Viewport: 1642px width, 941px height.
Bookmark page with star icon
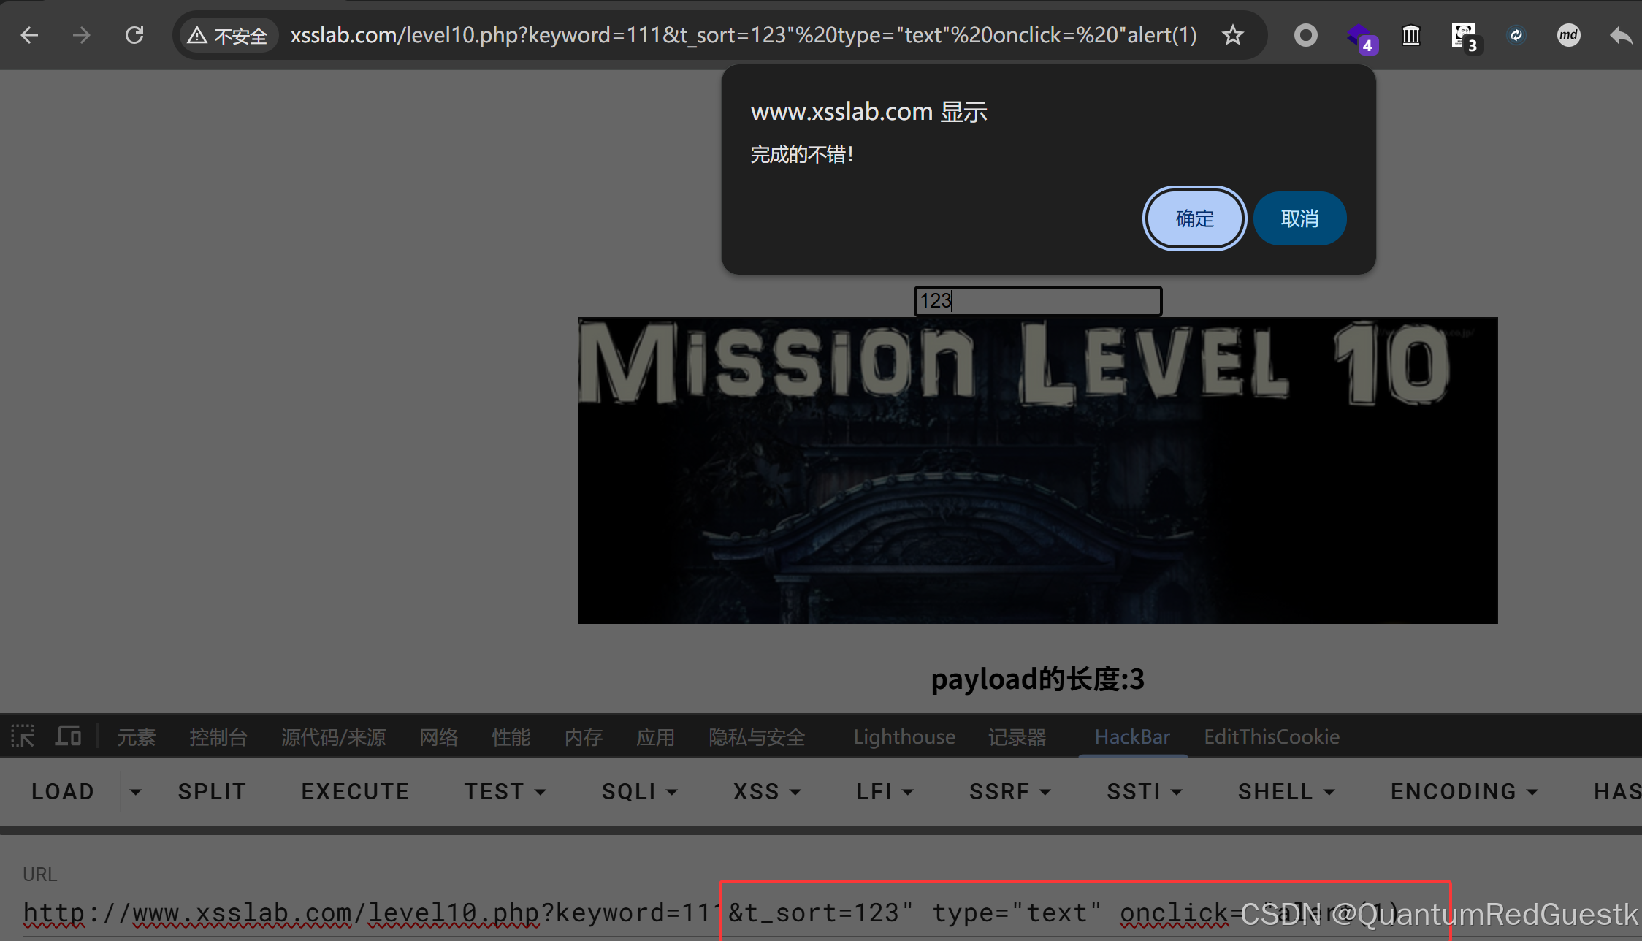pyautogui.click(x=1233, y=35)
